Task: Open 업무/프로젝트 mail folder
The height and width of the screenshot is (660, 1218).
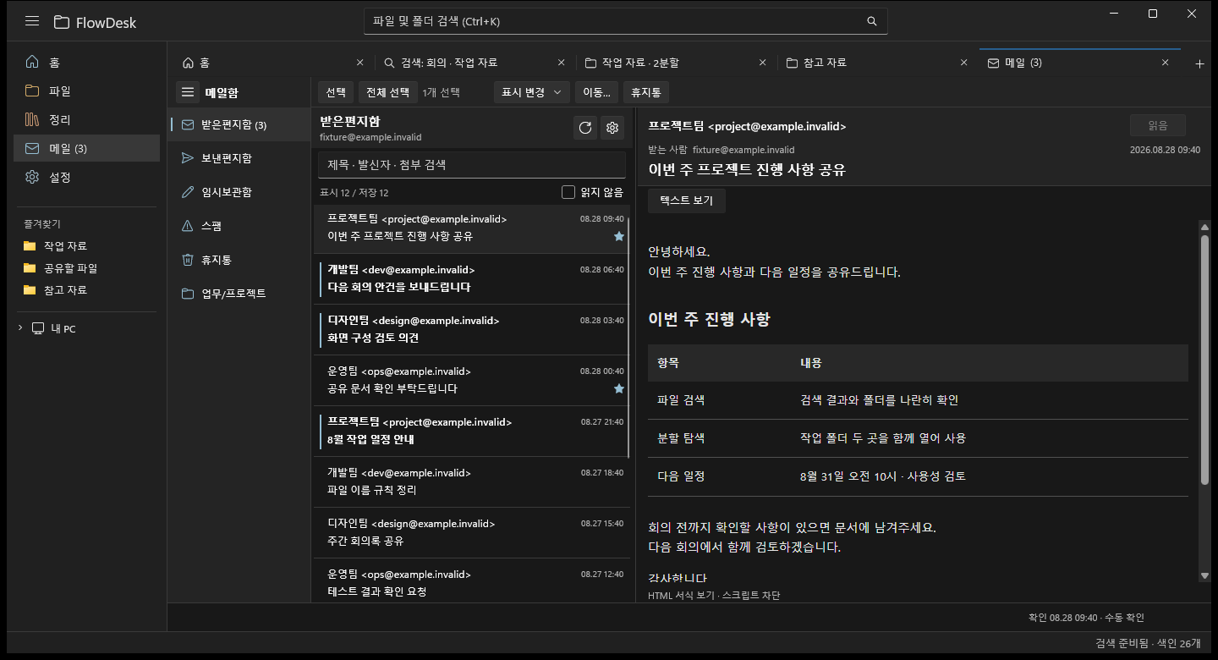Action: (239, 294)
